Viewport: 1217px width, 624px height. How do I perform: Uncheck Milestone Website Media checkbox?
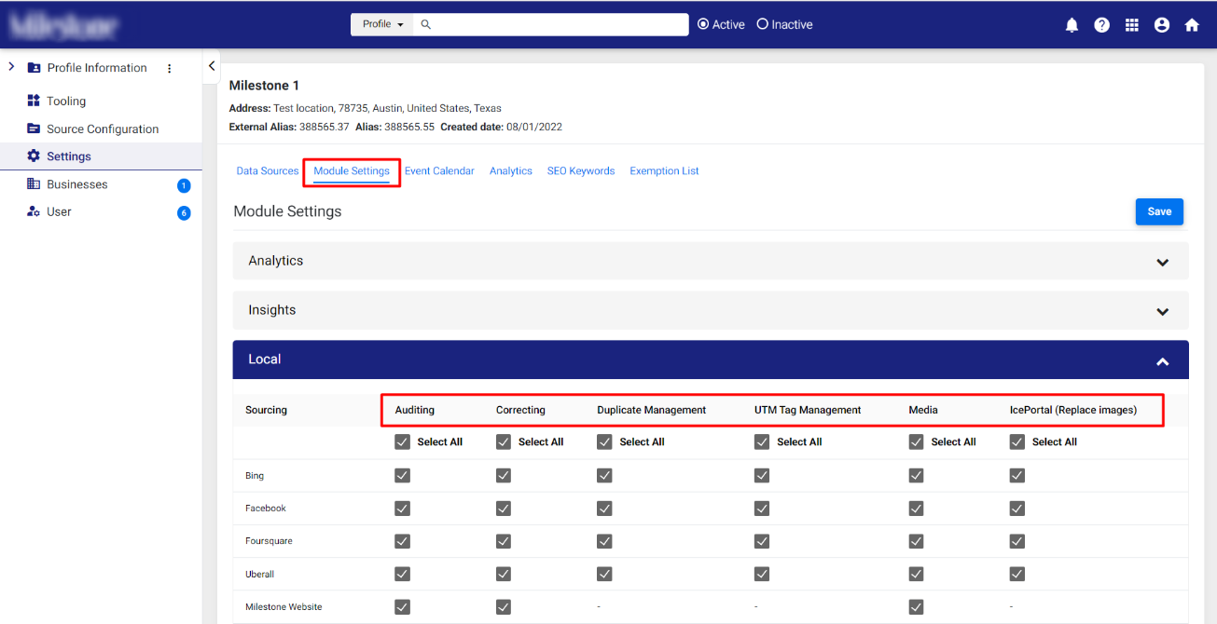click(916, 606)
